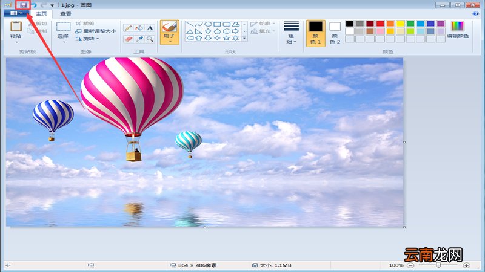Select the Pencil tool
This screenshot has width=485, height=272.
[x=128, y=28]
